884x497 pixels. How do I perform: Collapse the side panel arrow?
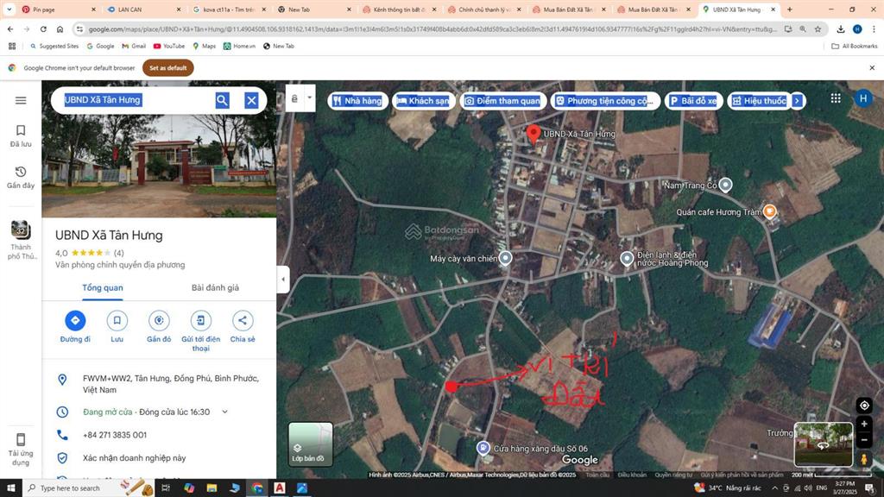[283, 279]
